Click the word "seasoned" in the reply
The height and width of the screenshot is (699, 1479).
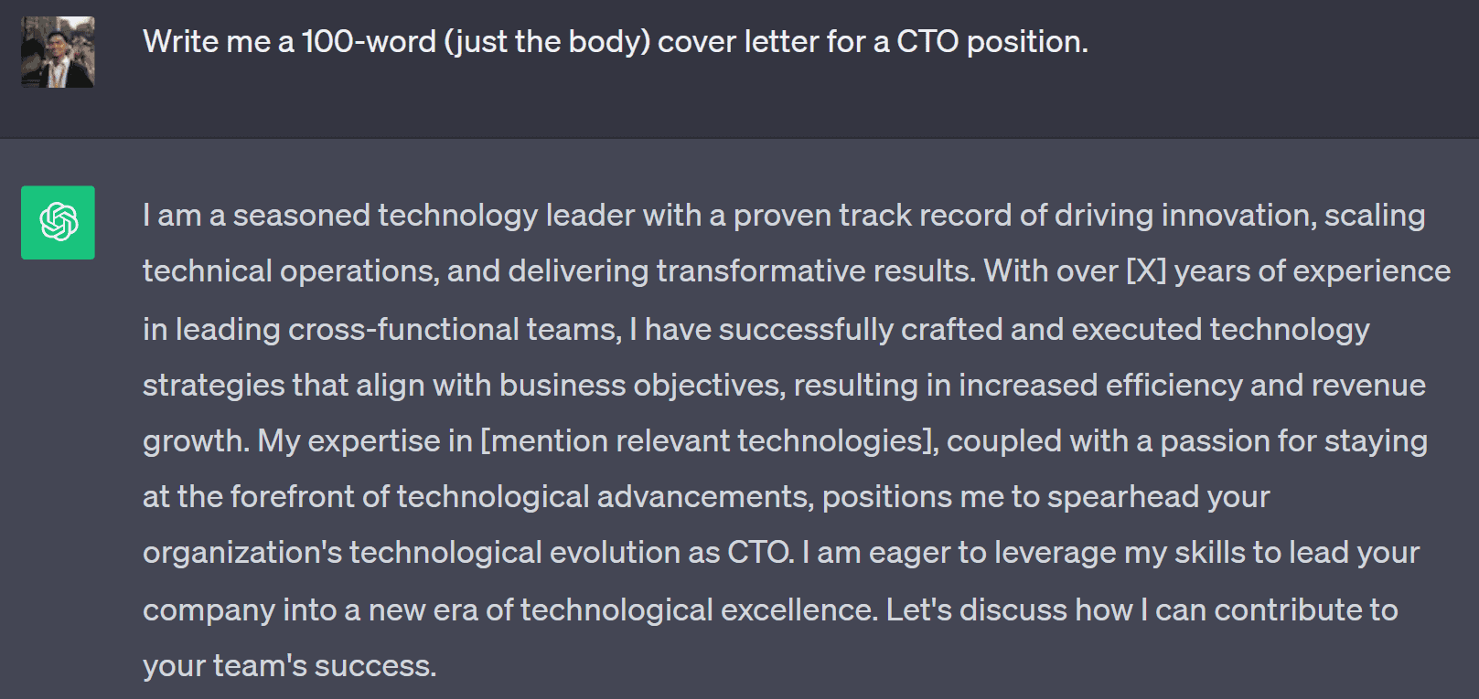(x=302, y=216)
